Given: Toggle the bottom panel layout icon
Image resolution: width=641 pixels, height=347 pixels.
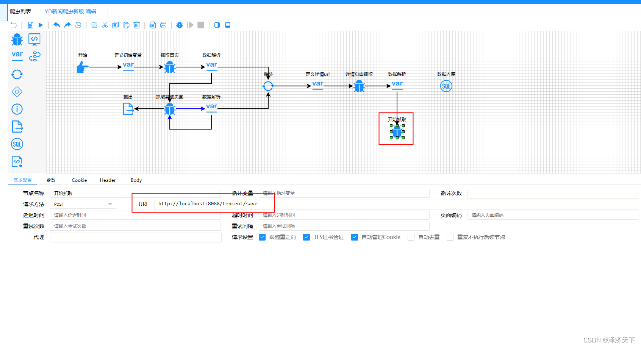Looking at the screenshot, I should 228,25.
